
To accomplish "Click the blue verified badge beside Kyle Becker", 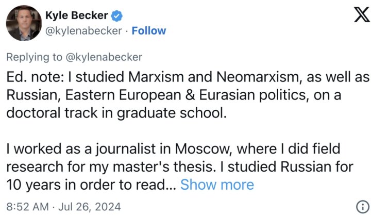I will 116,16.
